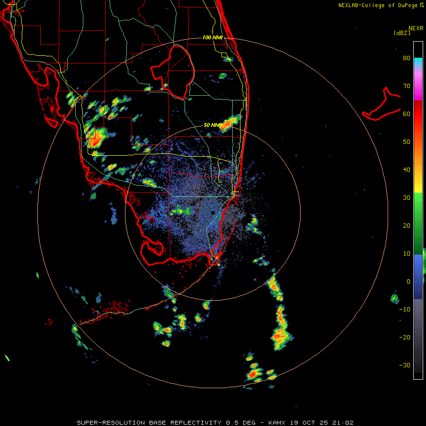Select the 30 value on the dBZ scale
Screen dimensions: 426x426
coord(407,197)
